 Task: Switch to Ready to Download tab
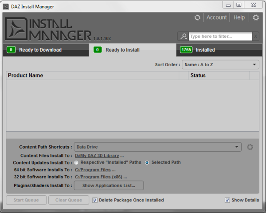(46, 50)
